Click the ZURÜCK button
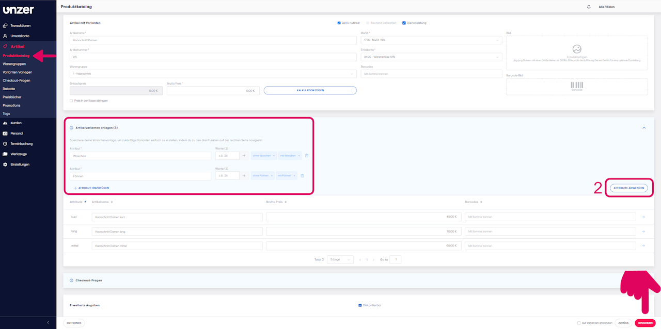 point(623,323)
